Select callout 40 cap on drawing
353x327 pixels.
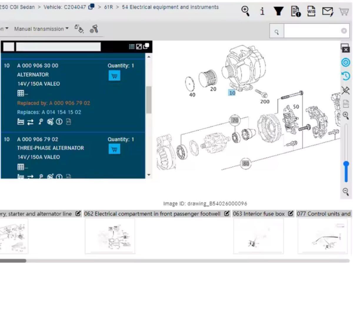pyautogui.click(x=192, y=95)
